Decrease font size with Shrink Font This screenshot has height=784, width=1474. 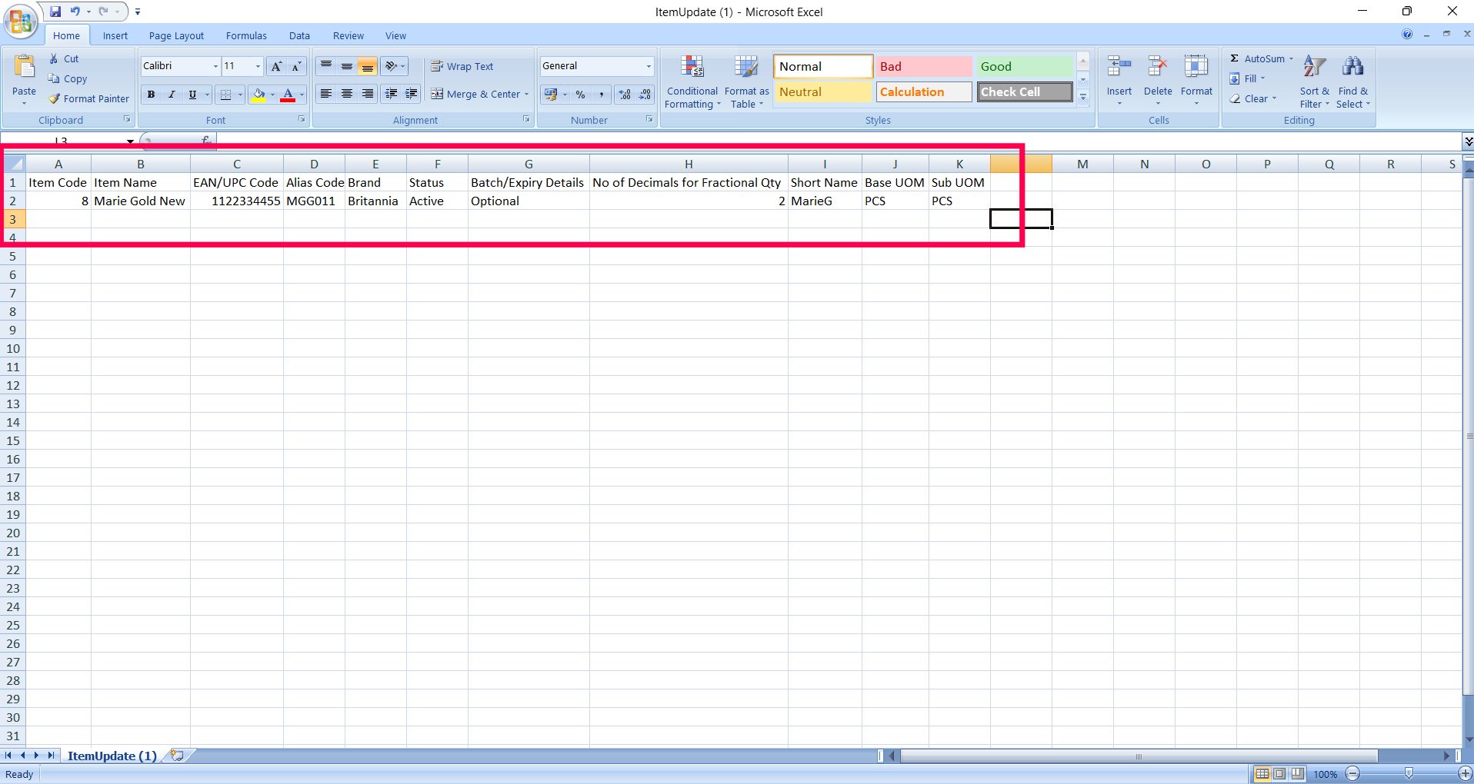[x=296, y=66]
